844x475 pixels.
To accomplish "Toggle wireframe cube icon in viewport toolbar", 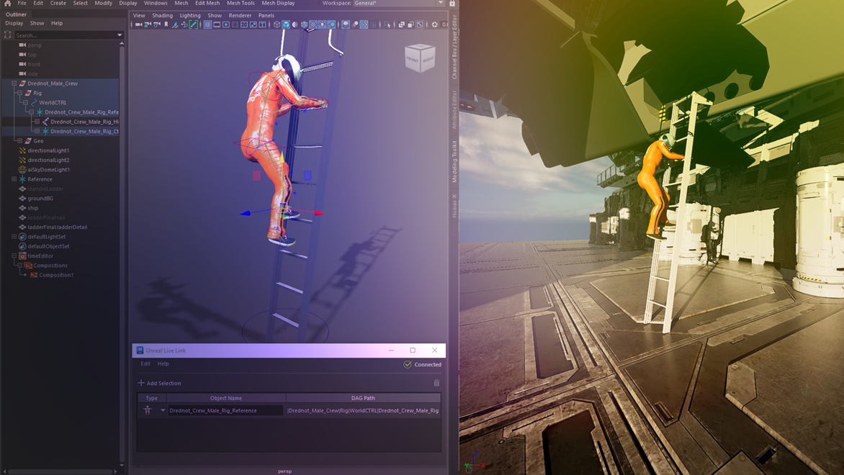I will [x=277, y=24].
